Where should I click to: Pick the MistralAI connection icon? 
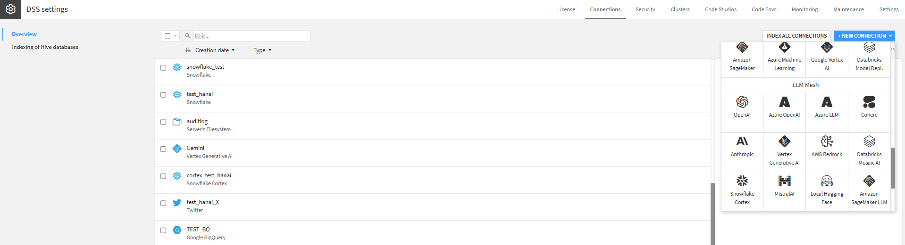[x=784, y=181]
